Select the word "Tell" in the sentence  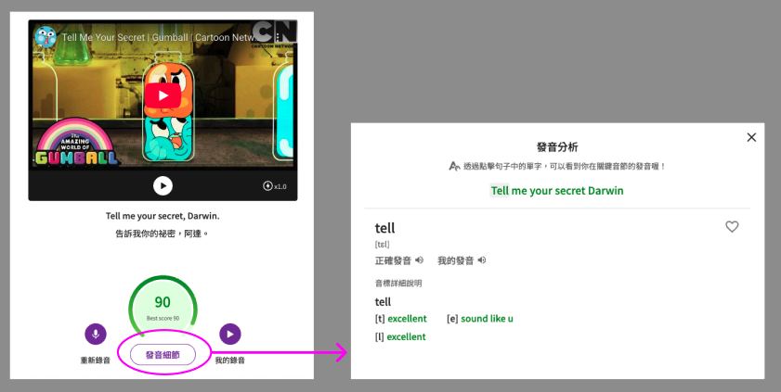[500, 191]
